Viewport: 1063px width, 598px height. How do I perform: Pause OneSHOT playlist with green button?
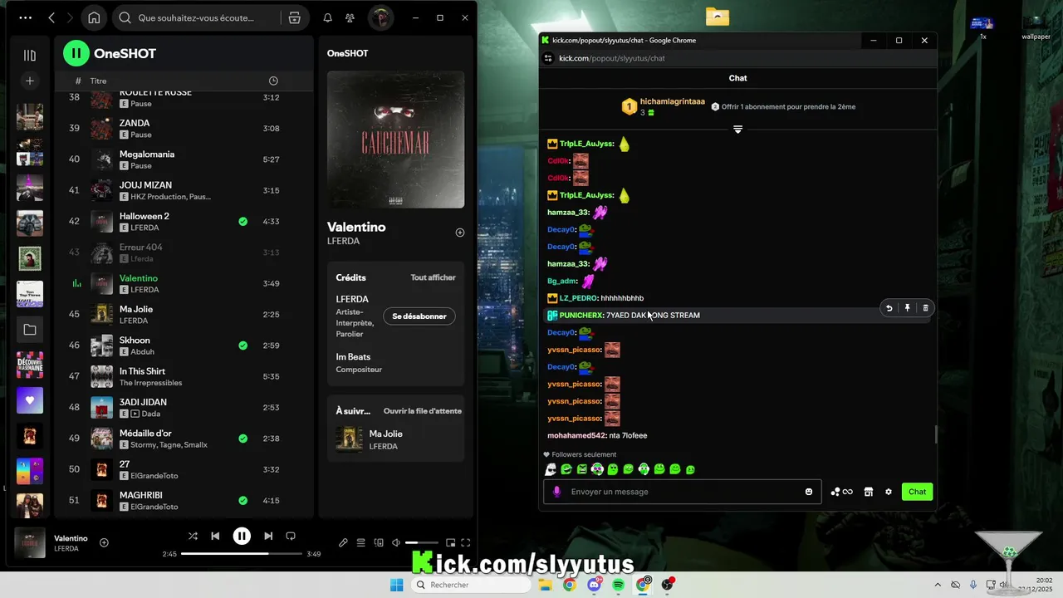(76, 53)
